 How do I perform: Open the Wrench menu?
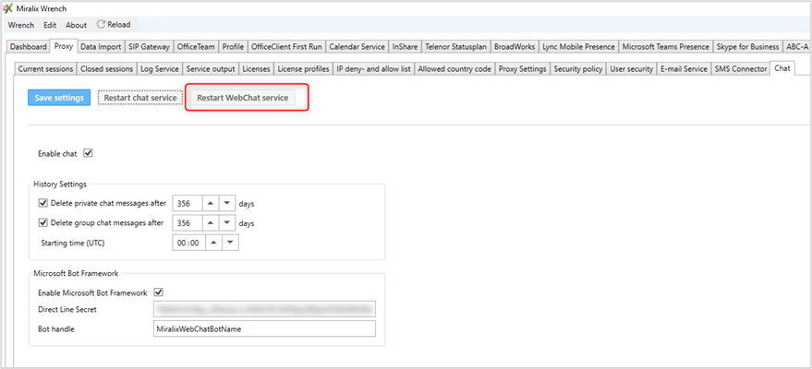21,25
